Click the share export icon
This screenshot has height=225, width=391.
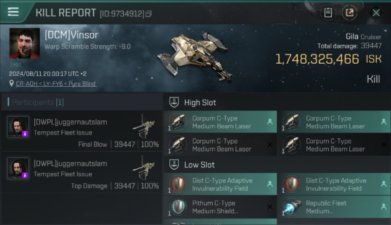[349, 13]
